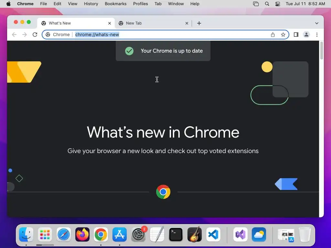The image size is (331, 248).
Task: Share this page via the share icon
Action: (x=273, y=35)
